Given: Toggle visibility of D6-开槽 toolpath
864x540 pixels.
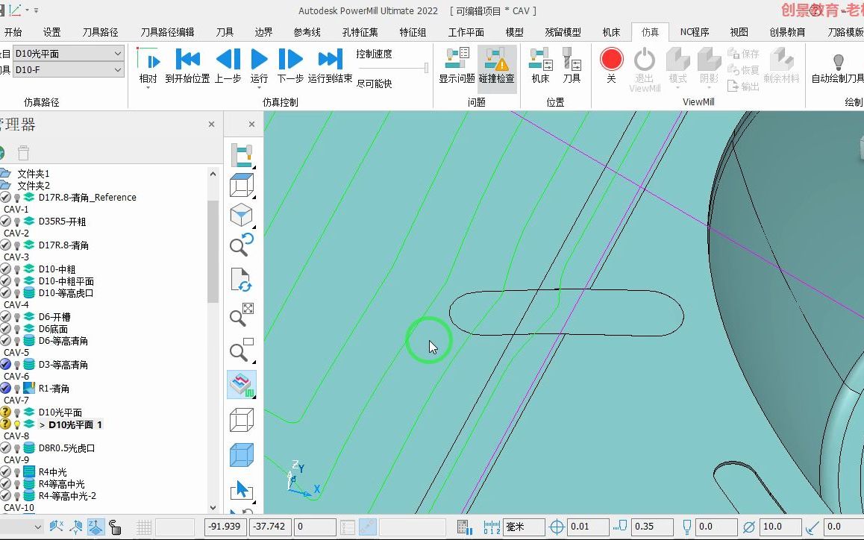Looking at the screenshot, I should point(16,316).
